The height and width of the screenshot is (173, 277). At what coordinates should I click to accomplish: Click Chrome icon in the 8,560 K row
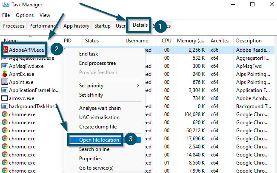(5, 163)
